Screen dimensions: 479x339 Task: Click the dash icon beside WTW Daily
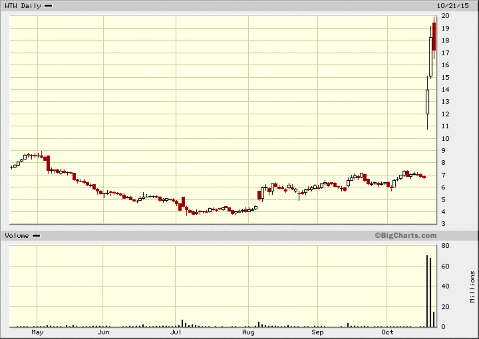pyautogui.click(x=48, y=6)
